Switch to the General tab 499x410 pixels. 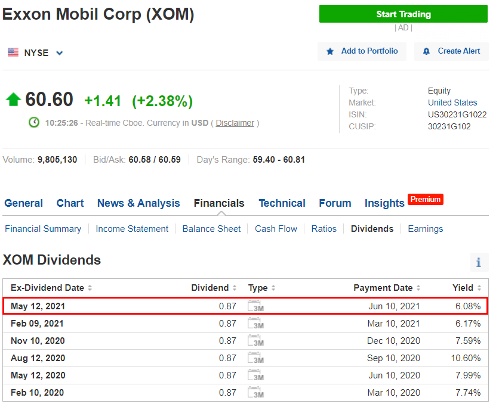pyautogui.click(x=23, y=203)
